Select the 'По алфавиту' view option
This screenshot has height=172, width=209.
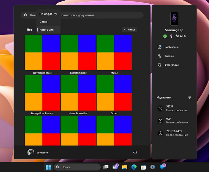click(48, 14)
